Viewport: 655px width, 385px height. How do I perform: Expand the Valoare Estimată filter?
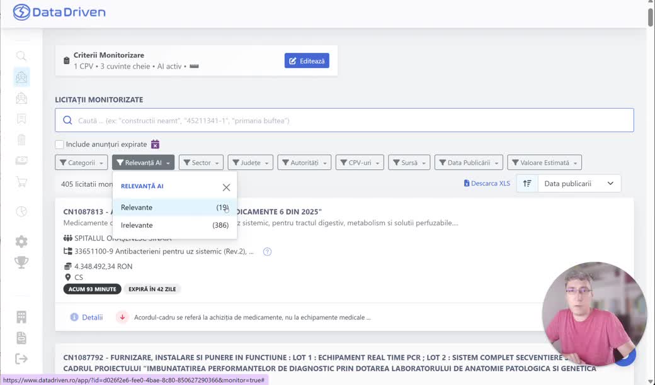click(544, 163)
